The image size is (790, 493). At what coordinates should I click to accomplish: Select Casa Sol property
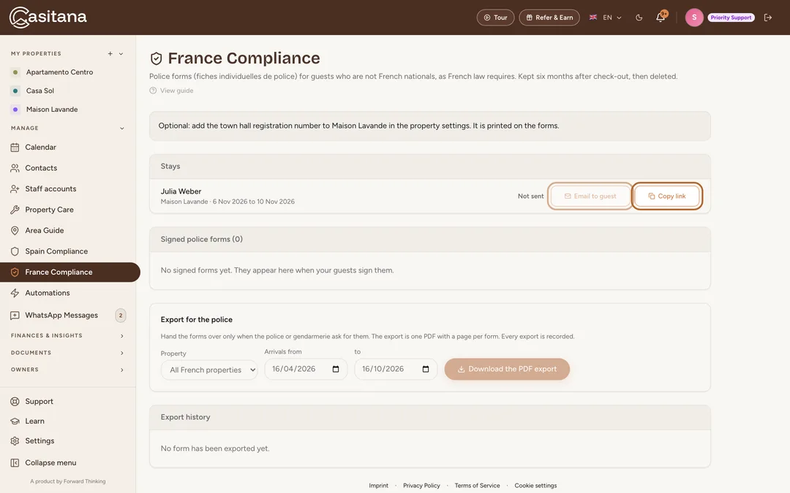[39, 91]
